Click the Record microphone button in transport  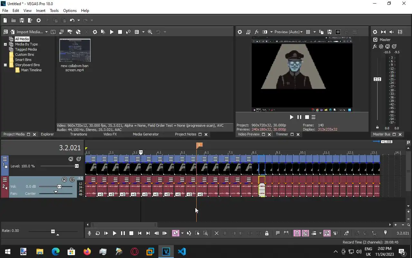point(89,233)
